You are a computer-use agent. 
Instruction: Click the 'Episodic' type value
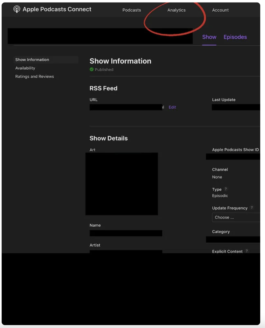220,196
